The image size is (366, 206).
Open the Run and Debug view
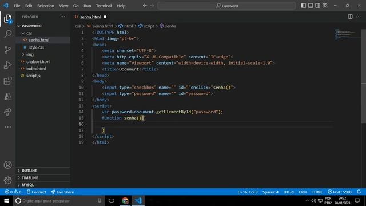pyautogui.click(x=7, y=65)
